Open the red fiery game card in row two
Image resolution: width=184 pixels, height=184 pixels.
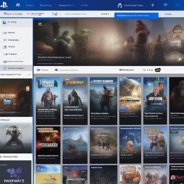pos(48,145)
